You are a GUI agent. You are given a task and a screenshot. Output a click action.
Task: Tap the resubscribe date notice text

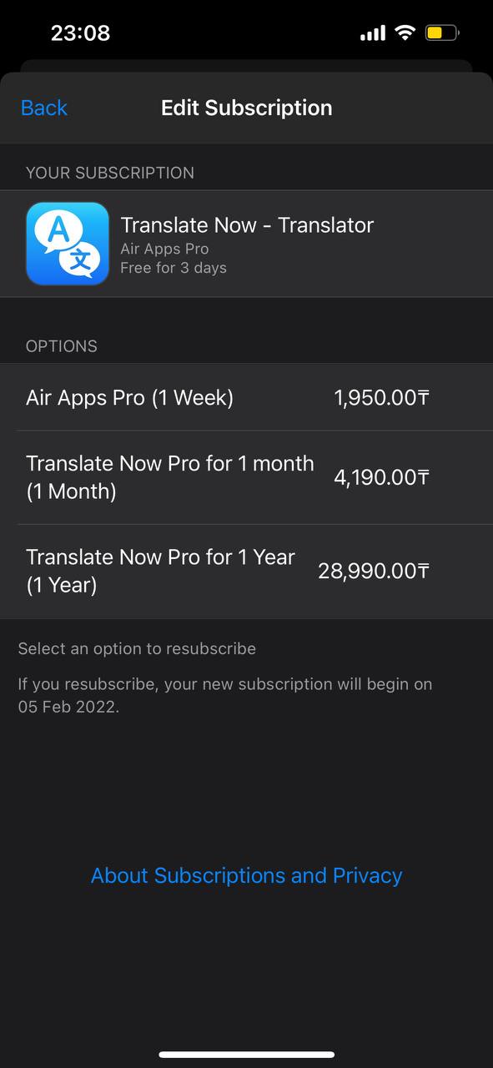pos(225,695)
